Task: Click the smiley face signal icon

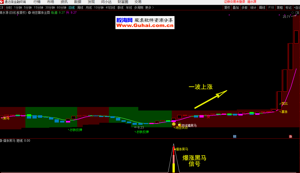Action: pyautogui.click(x=174, y=124)
